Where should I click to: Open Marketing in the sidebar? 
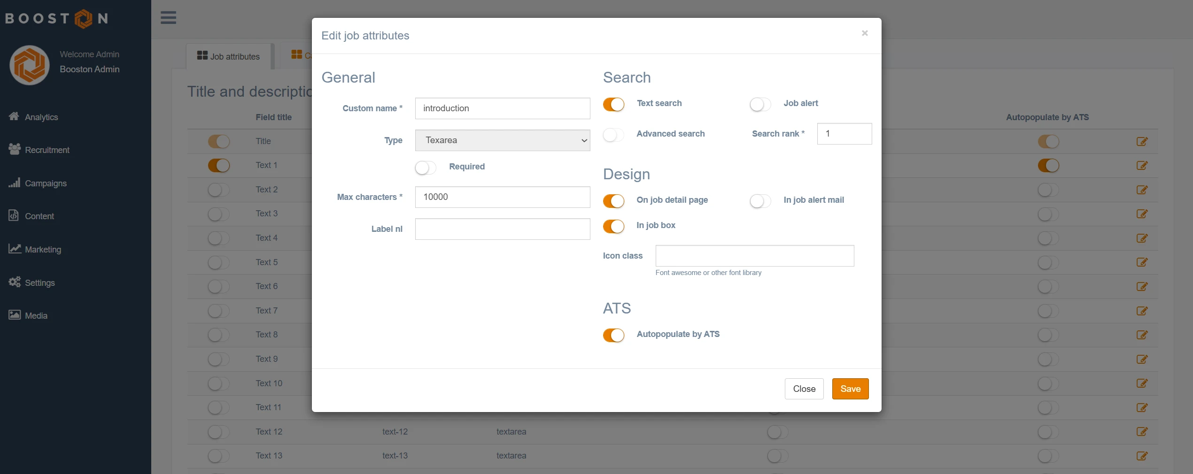click(x=43, y=249)
